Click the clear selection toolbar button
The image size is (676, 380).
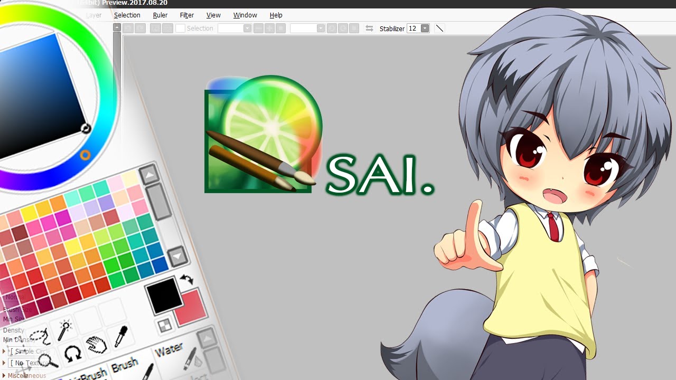155,28
